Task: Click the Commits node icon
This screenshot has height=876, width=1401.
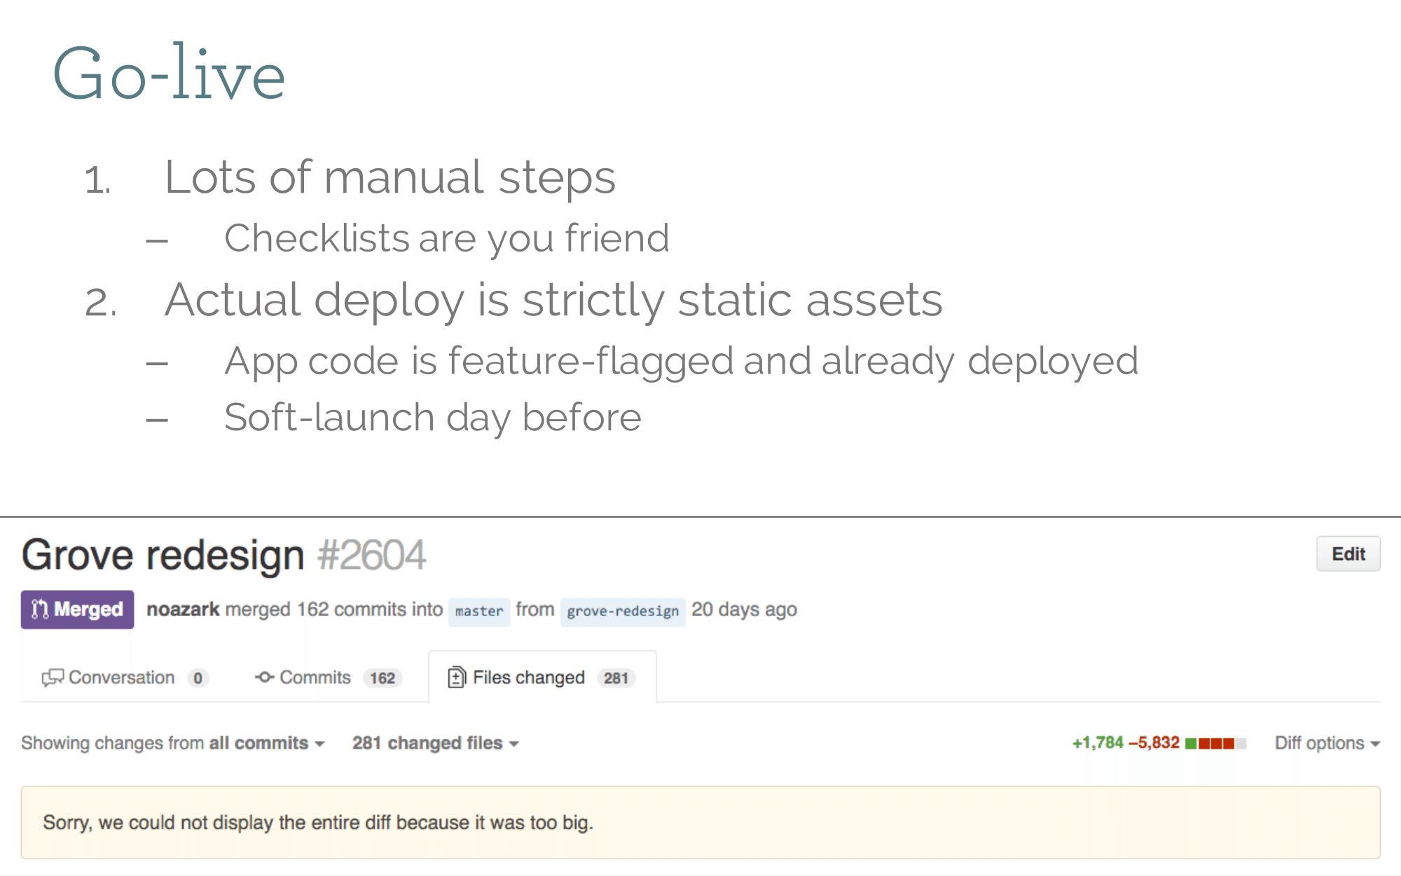Action: click(264, 677)
